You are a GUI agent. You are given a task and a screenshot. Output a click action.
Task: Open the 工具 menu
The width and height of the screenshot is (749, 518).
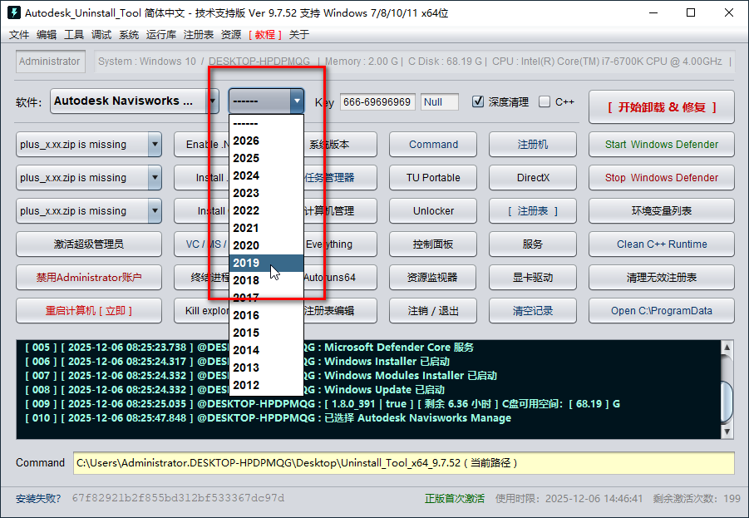[73, 34]
